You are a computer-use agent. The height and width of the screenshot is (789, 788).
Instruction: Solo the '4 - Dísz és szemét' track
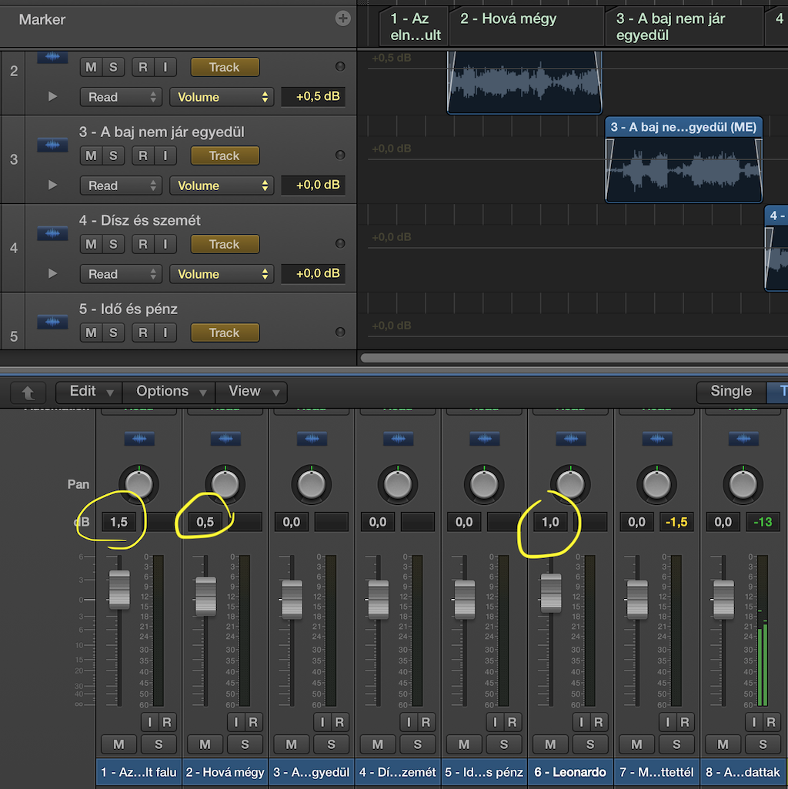(113, 244)
